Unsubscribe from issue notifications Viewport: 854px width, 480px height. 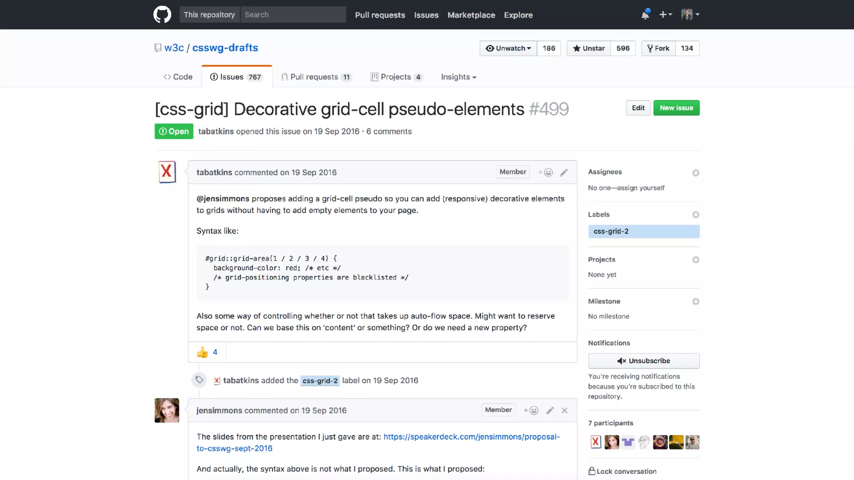pos(643,361)
